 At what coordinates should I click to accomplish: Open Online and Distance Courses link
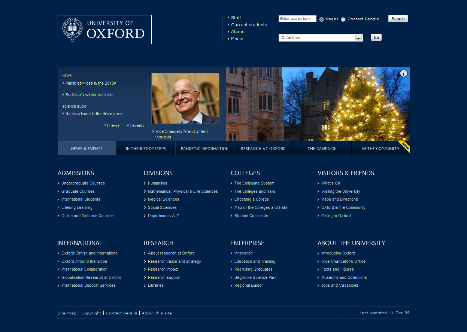coord(87,216)
